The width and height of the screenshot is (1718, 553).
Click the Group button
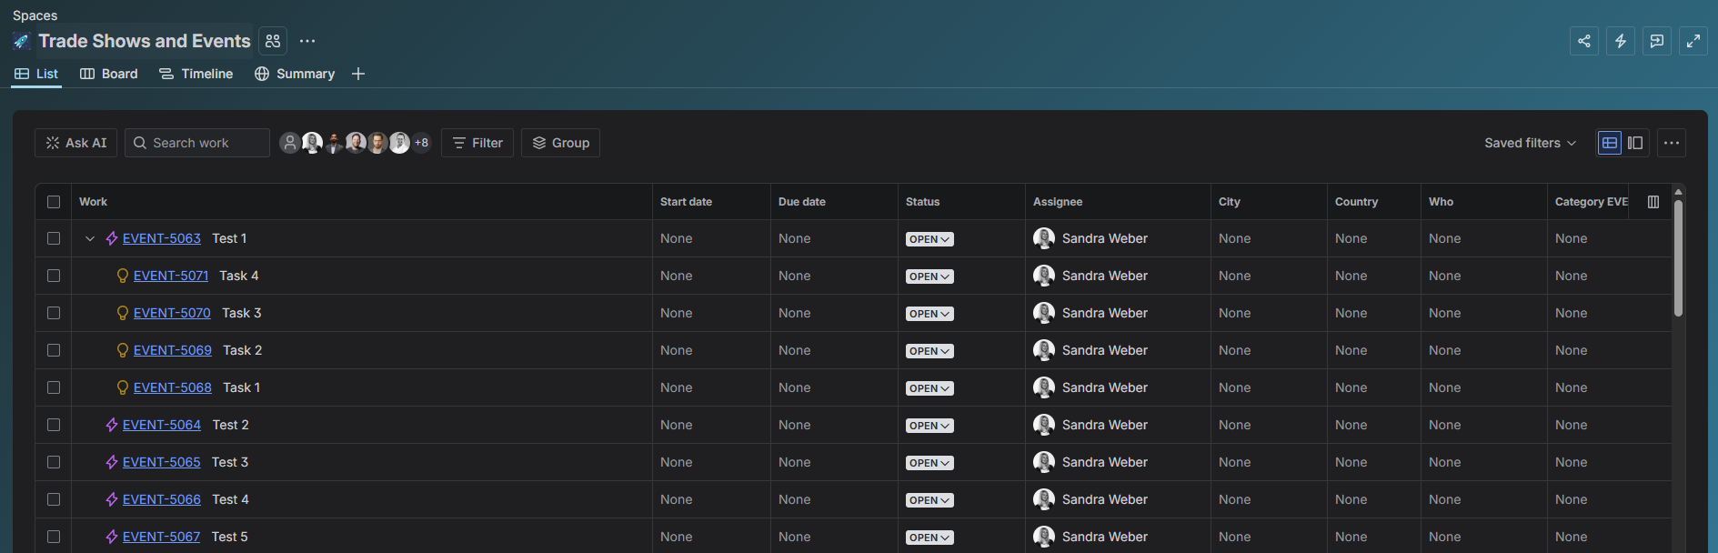pos(561,143)
